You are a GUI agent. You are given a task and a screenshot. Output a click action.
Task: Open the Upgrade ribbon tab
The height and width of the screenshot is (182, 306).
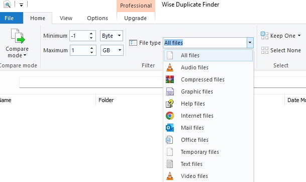click(136, 18)
